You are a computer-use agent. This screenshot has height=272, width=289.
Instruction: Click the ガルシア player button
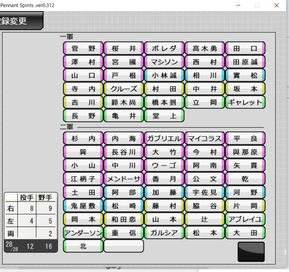pos(164,233)
